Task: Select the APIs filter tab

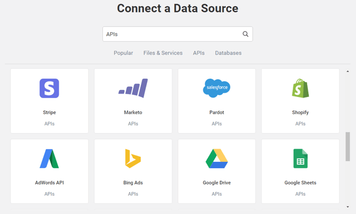Action: click(x=199, y=53)
